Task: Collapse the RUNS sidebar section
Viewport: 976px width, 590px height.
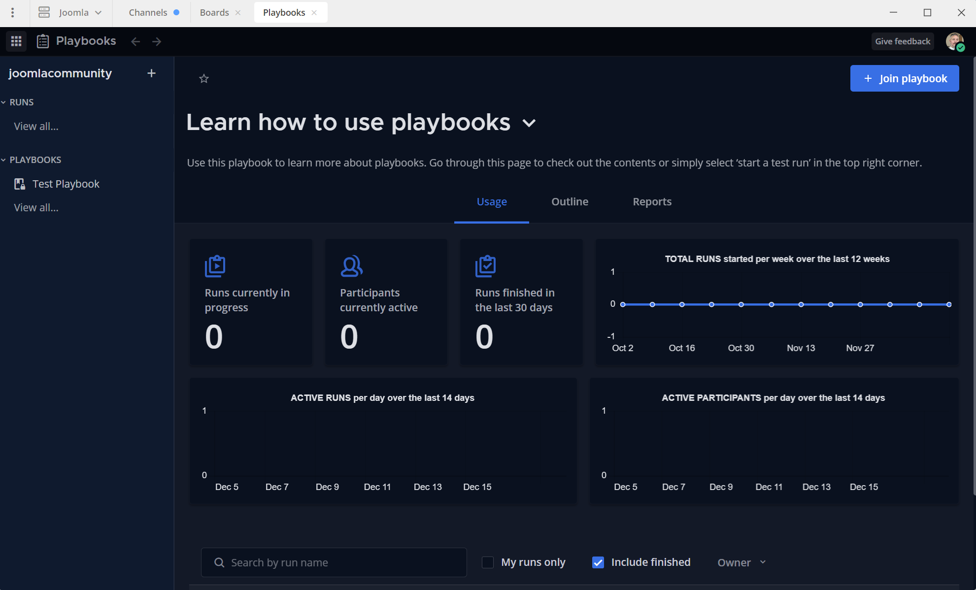Action: click(4, 102)
